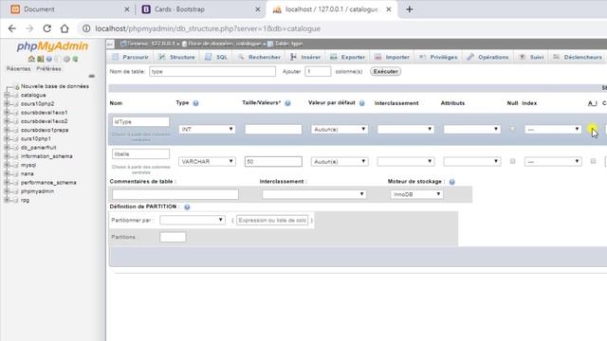
Task: Reload the browser page
Action: tap(47, 28)
